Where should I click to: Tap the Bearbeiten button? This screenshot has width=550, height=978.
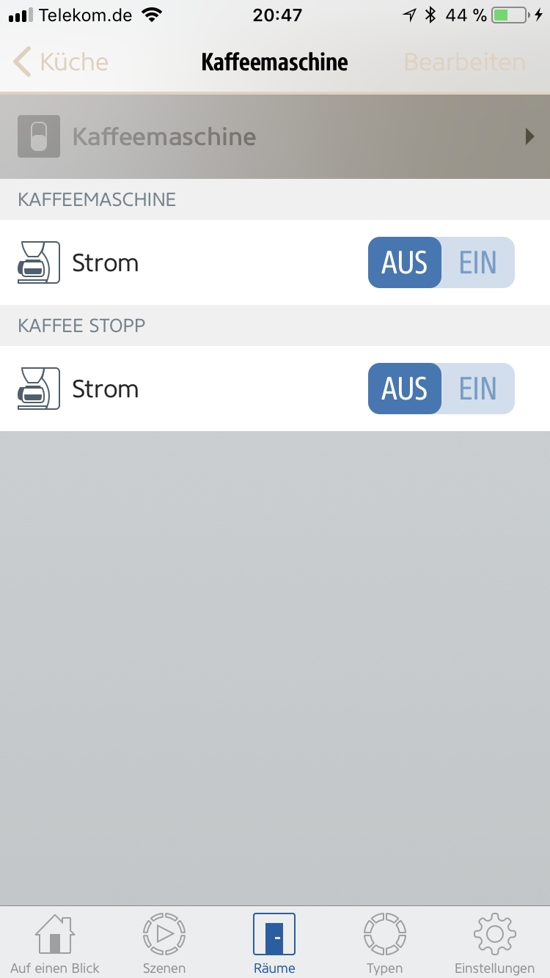464,62
